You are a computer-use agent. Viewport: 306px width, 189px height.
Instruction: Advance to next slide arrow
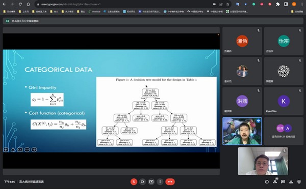coord(34,149)
